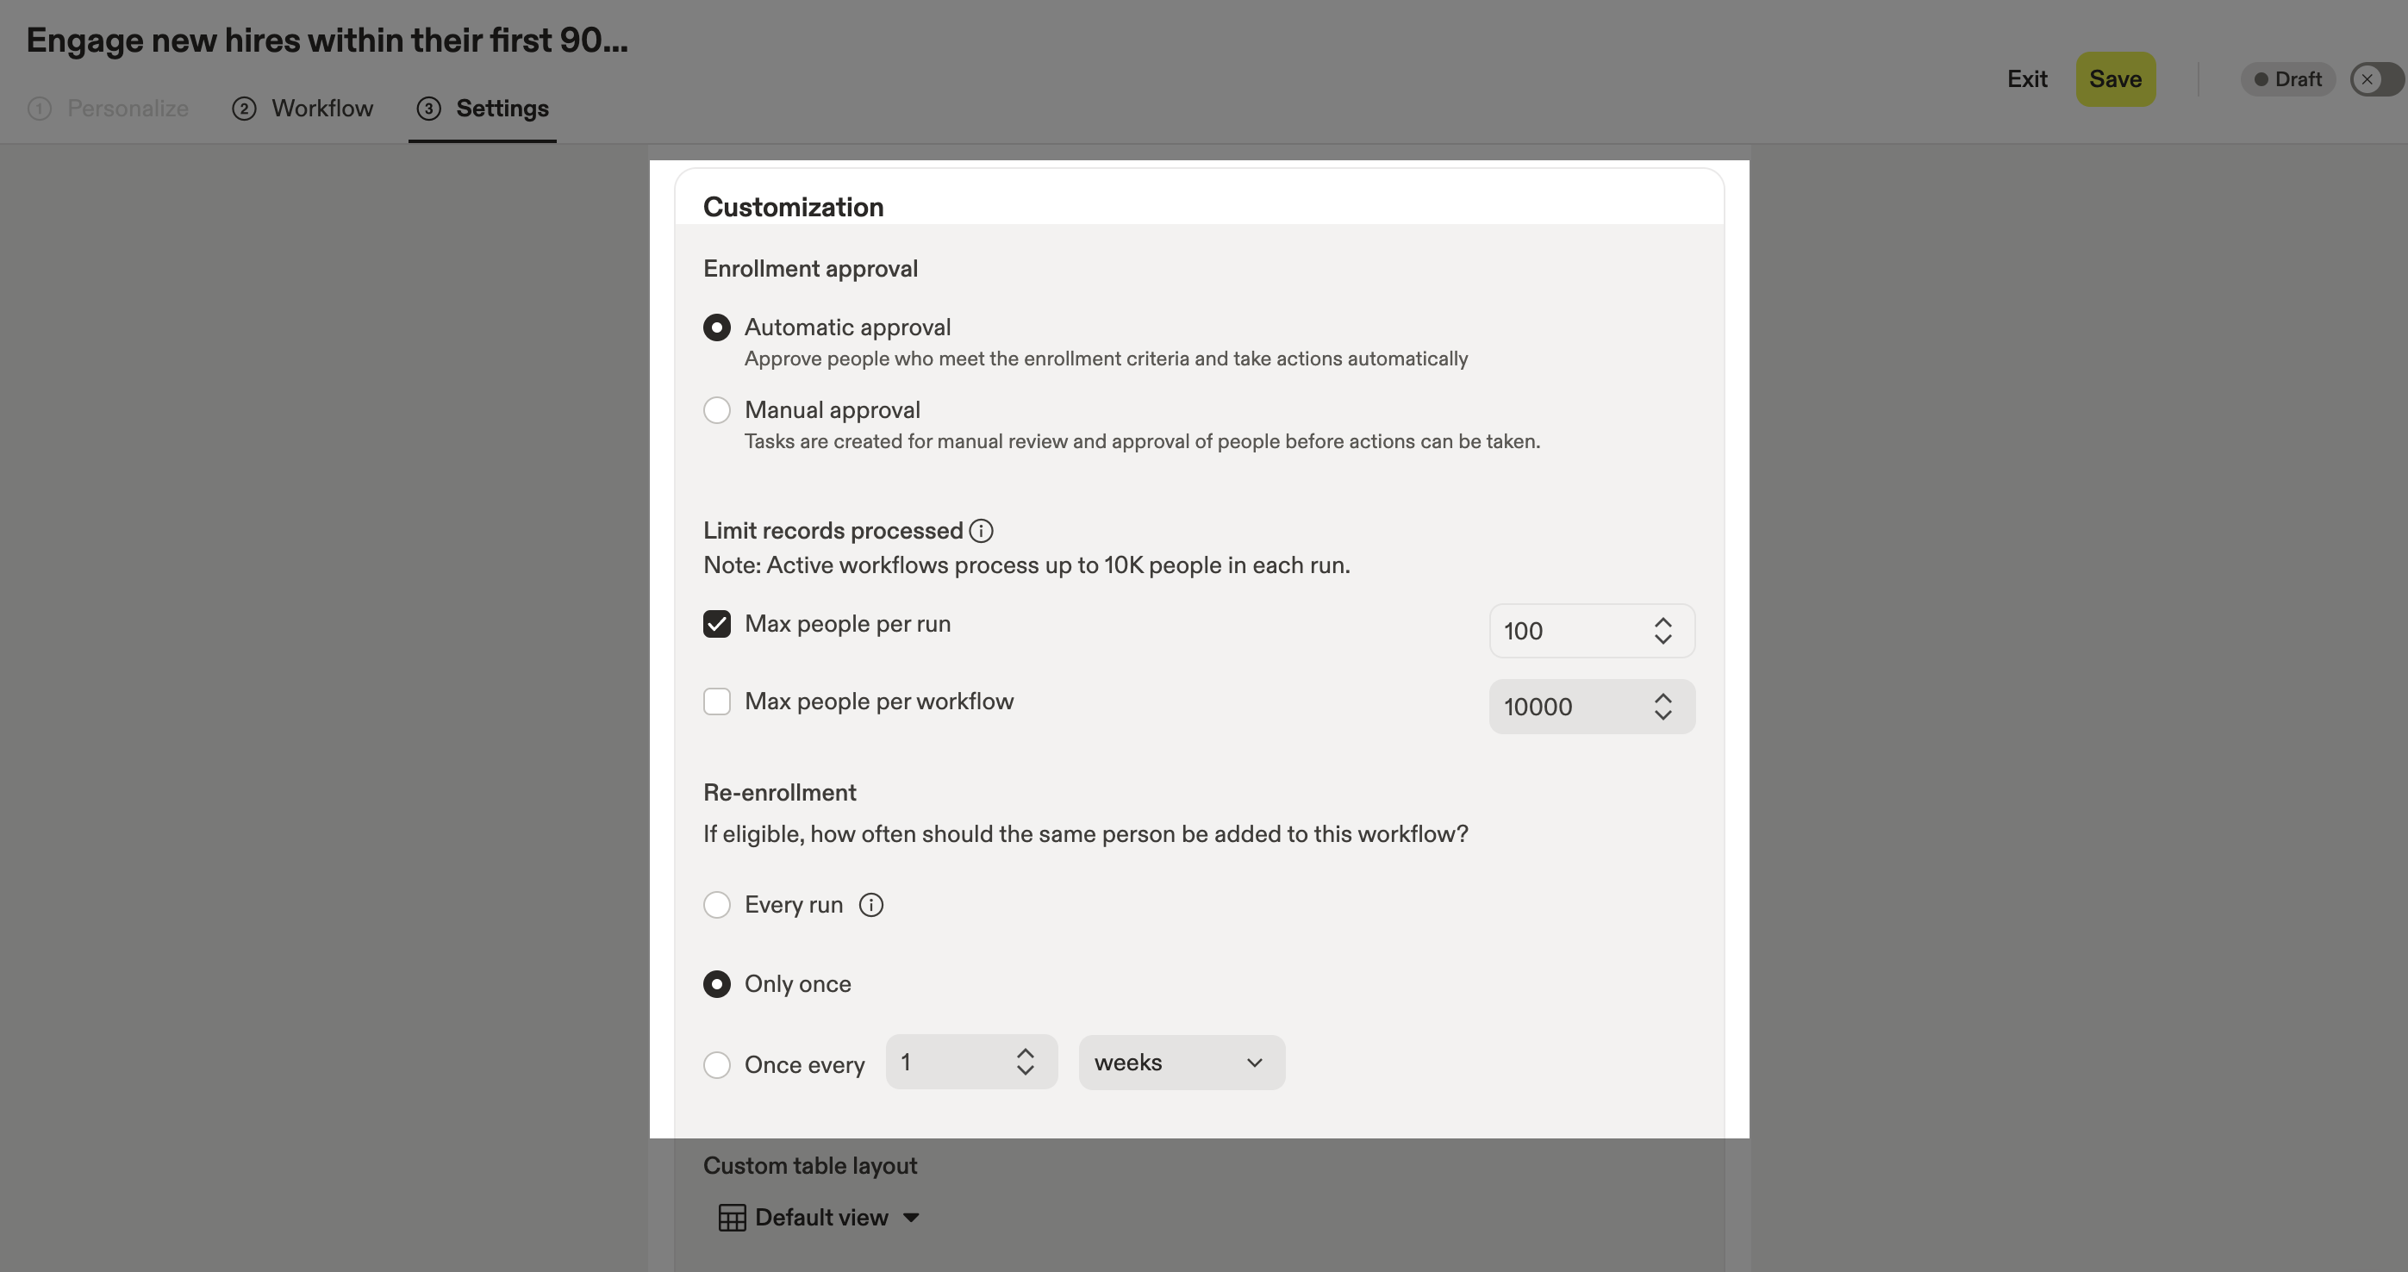The image size is (2408, 1272).
Task: Click the 100 value input field
Action: (1570, 631)
